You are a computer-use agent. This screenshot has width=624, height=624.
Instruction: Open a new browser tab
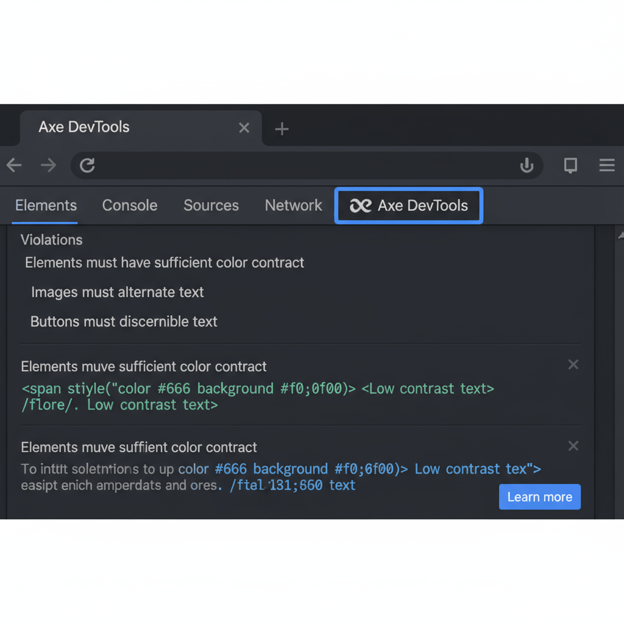(x=282, y=129)
